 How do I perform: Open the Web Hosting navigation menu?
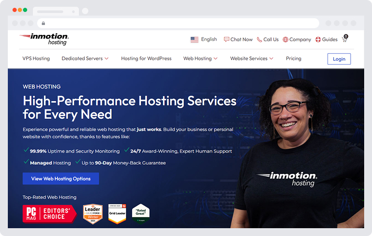(197, 58)
